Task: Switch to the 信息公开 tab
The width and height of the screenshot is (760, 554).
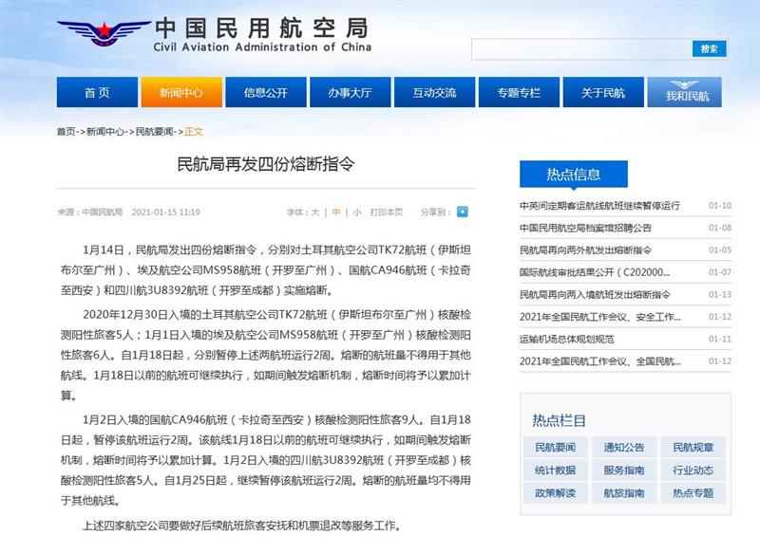Action: point(265,93)
